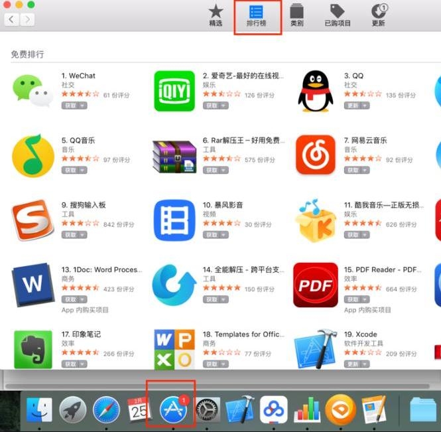Go forward with toolbar forward arrow

pos(27,19)
